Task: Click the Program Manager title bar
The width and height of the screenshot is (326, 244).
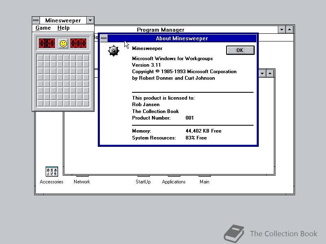Action: [161, 30]
